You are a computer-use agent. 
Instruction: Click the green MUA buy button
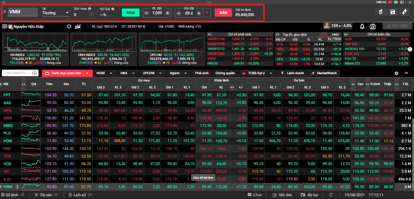[130, 13]
